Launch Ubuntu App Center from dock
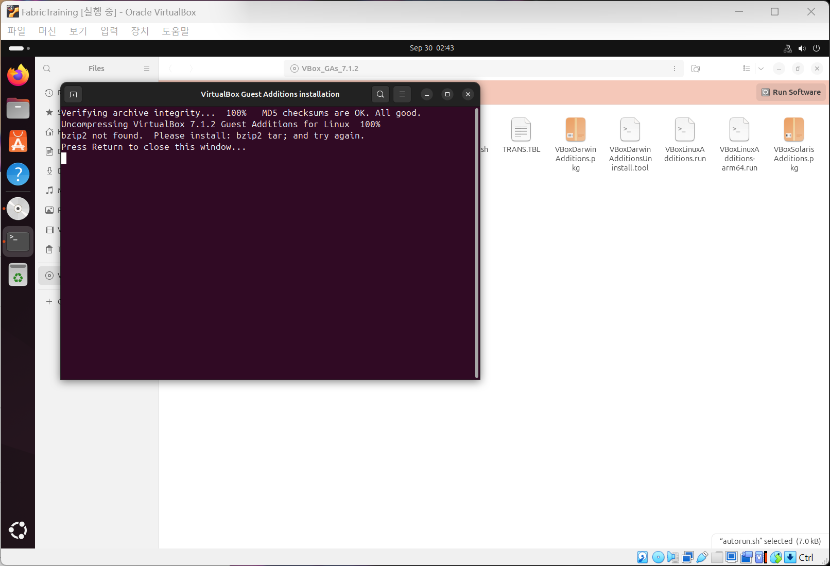Screen dimensions: 830x566 [x=18, y=141]
